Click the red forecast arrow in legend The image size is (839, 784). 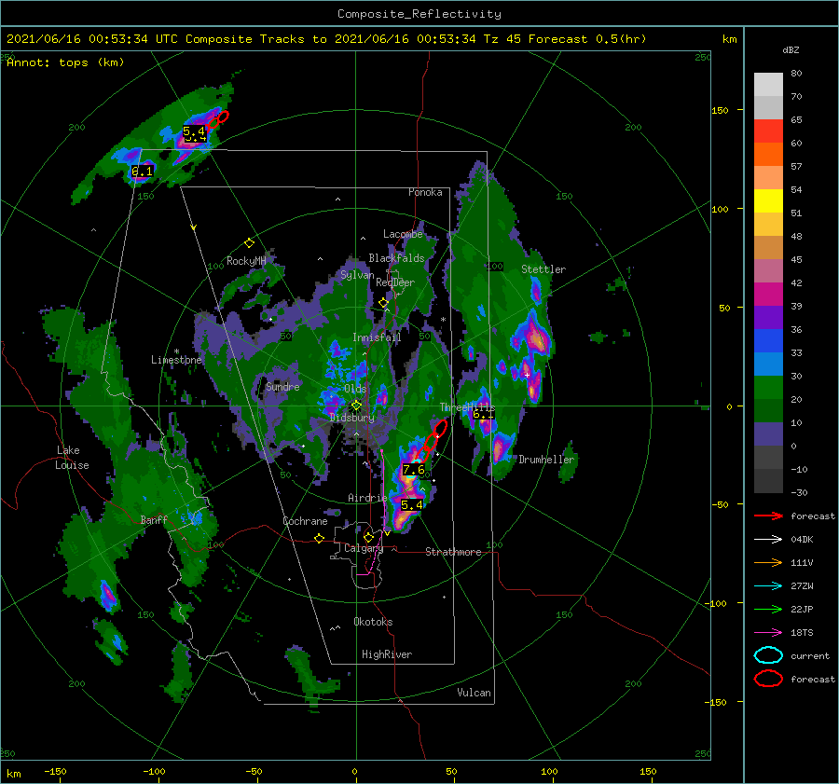click(x=768, y=516)
